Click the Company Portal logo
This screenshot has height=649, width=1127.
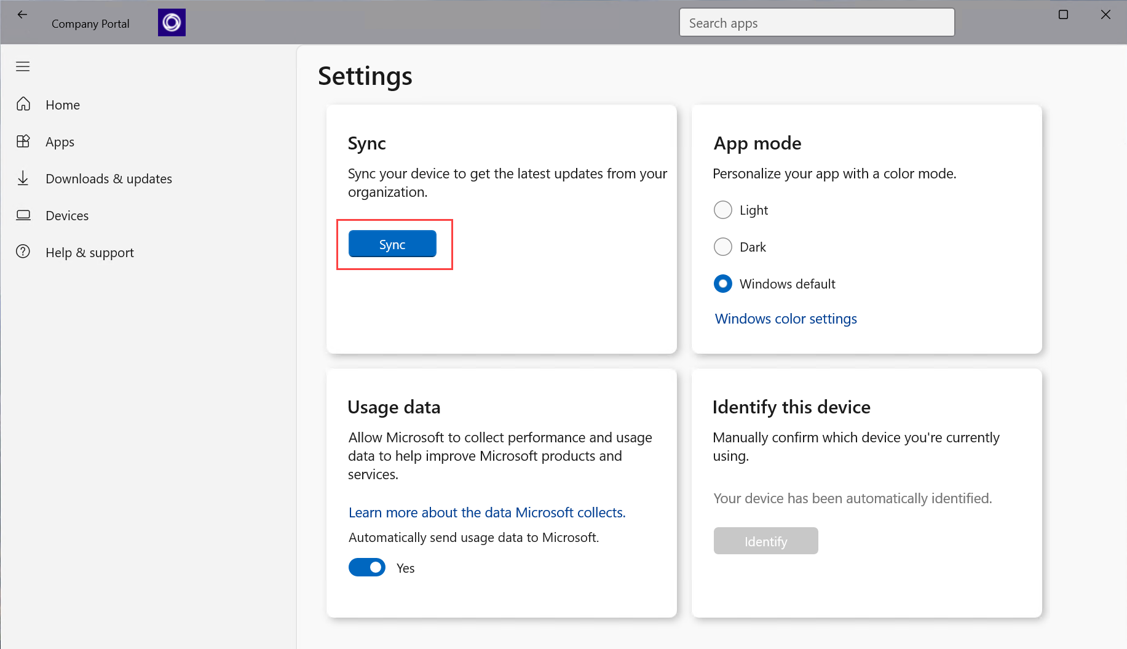coord(171,22)
